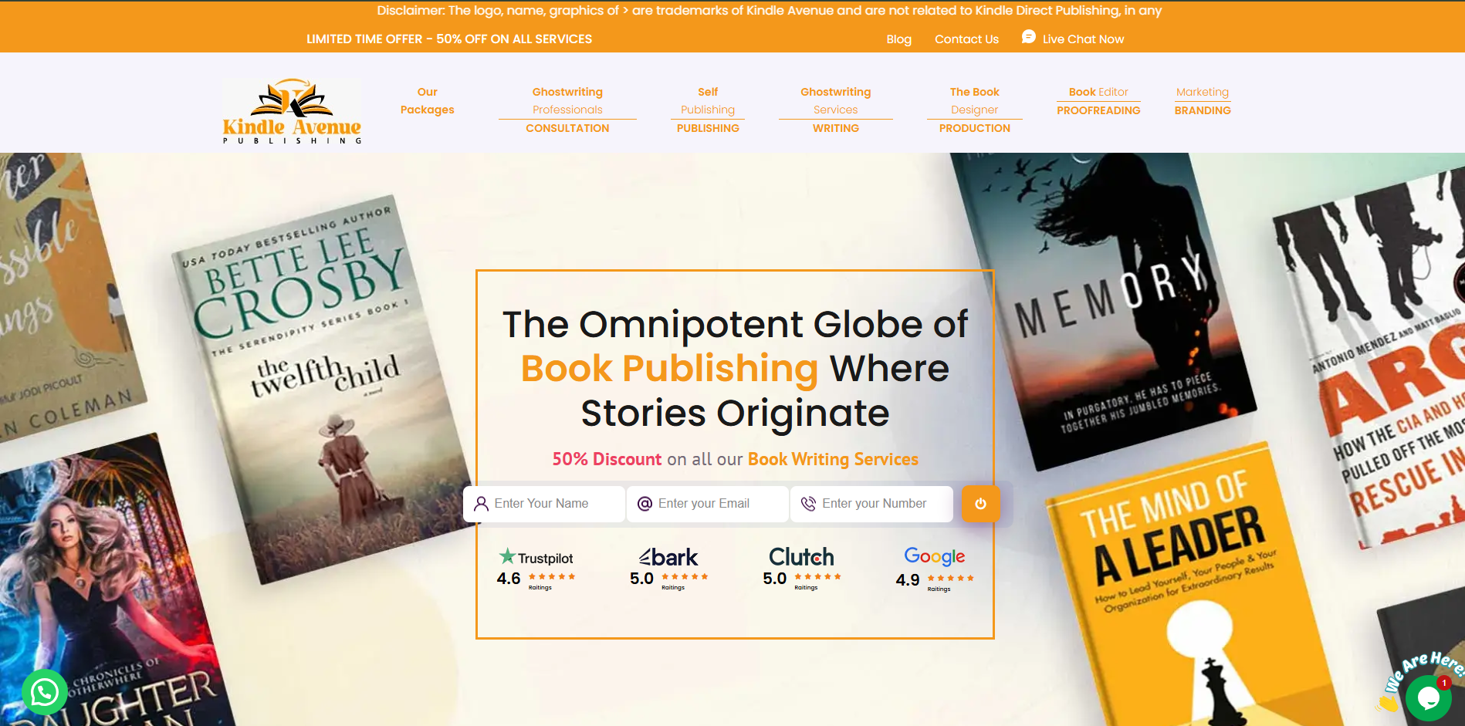Click the Kindle Avenue Publishing logo

(292, 111)
